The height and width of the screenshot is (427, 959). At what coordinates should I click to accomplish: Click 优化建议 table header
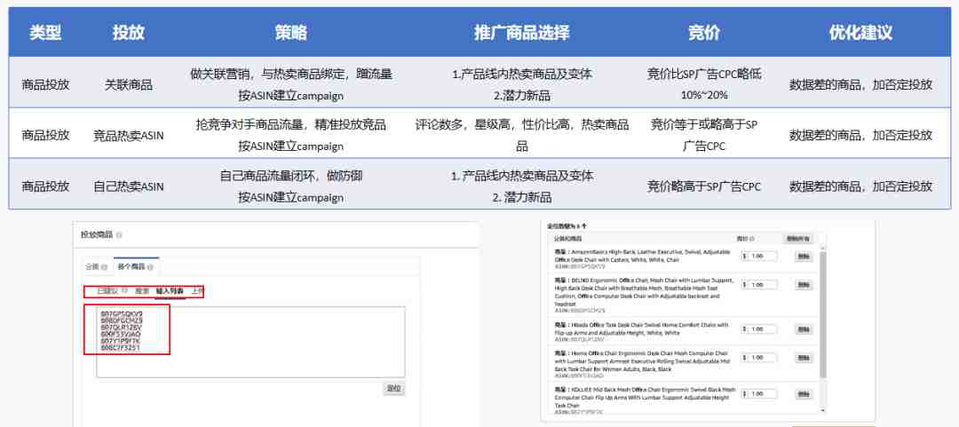click(x=860, y=33)
